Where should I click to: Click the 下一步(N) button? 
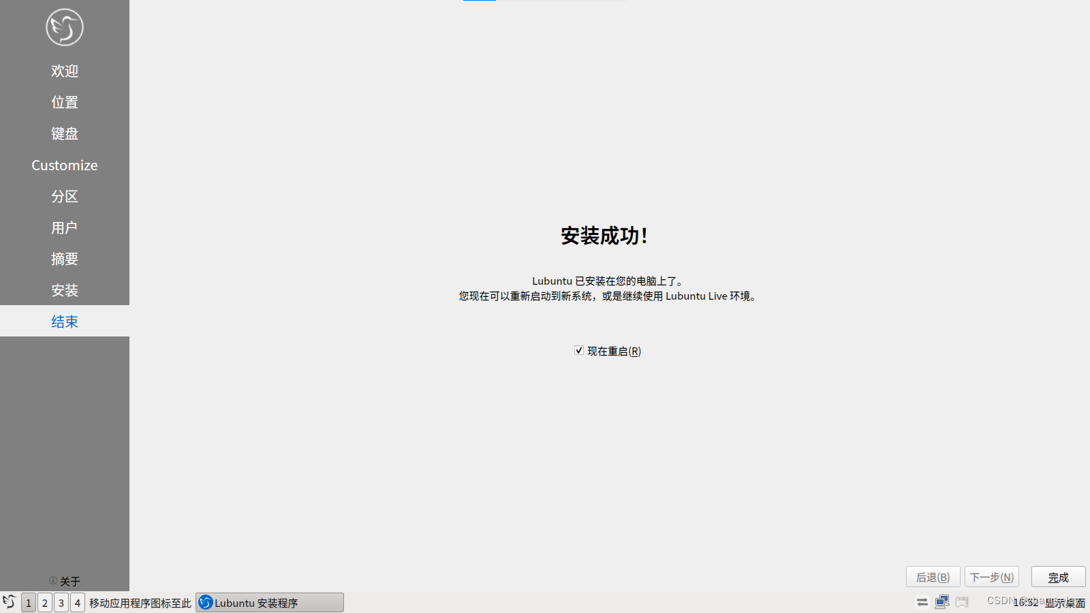[x=991, y=577]
